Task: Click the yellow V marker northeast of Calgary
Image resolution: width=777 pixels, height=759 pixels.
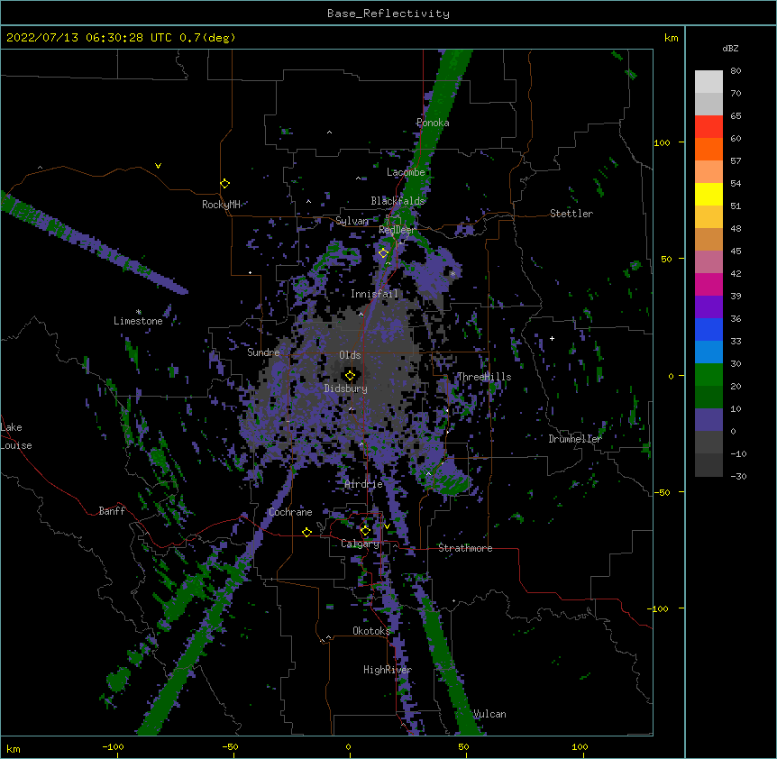Action: point(387,526)
